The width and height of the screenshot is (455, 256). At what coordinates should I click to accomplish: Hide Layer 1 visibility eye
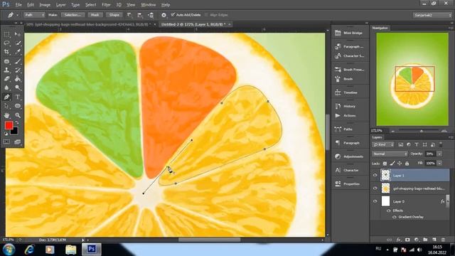click(x=375, y=176)
